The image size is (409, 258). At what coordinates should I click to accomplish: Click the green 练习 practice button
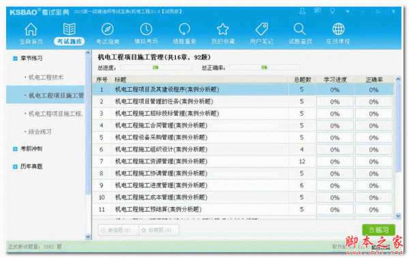(378, 230)
